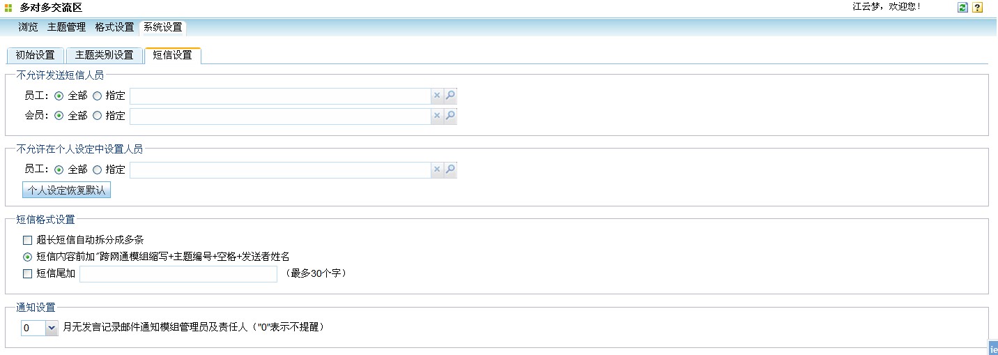998x355 pixels.
Task: Select 指定 radio for 会员 row
Action: pos(98,116)
